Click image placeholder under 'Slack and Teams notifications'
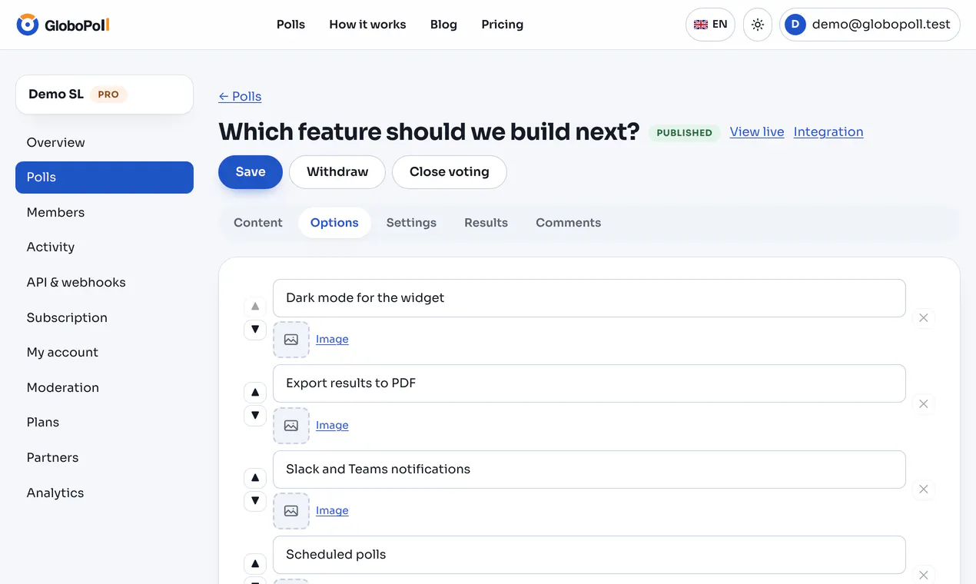This screenshot has width=976, height=584. click(x=291, y=511)
